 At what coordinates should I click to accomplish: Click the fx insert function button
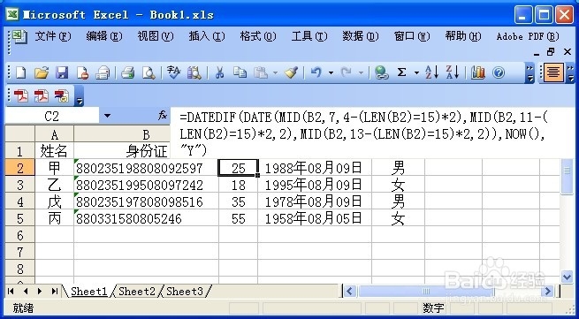[x=162, y=116]
